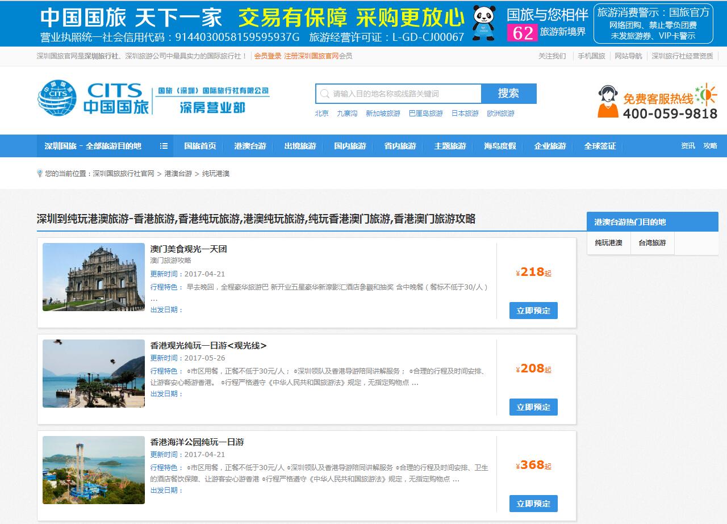The height and width of the screenshot is (524, 727).
Task: Click the location pin icon in the breadcrumb
Action: (x=39, y=173)
